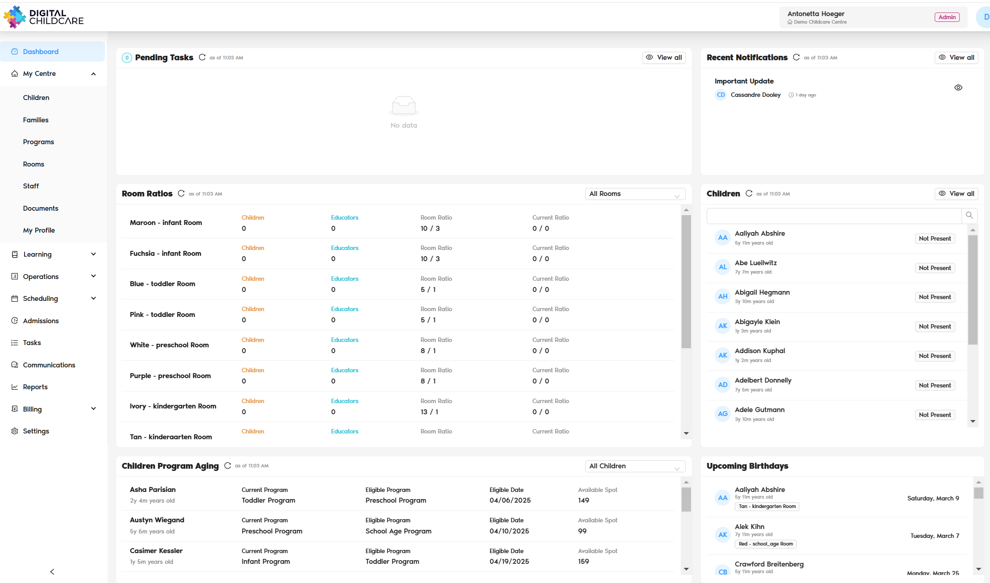Open the All Children filter dropdown

[x=635, y=466]
